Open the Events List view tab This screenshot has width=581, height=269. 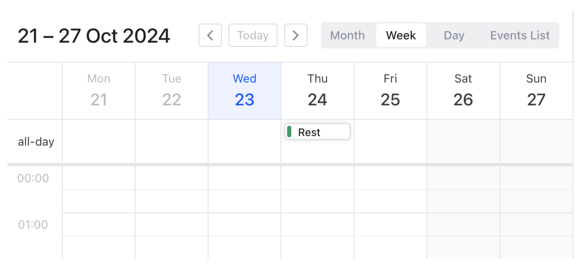click(520, 35)
